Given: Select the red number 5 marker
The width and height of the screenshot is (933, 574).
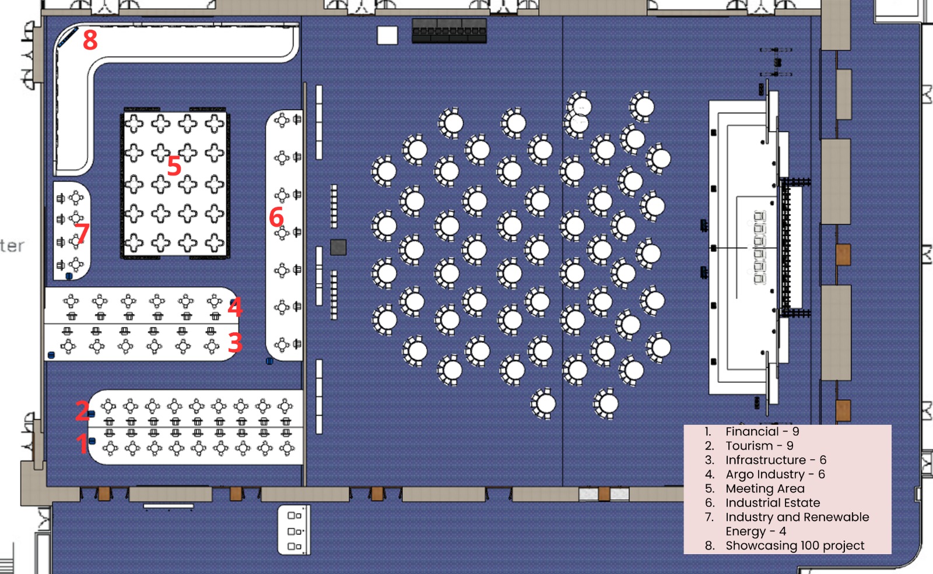Looking at the screenshot, I should tap(174, 166).
